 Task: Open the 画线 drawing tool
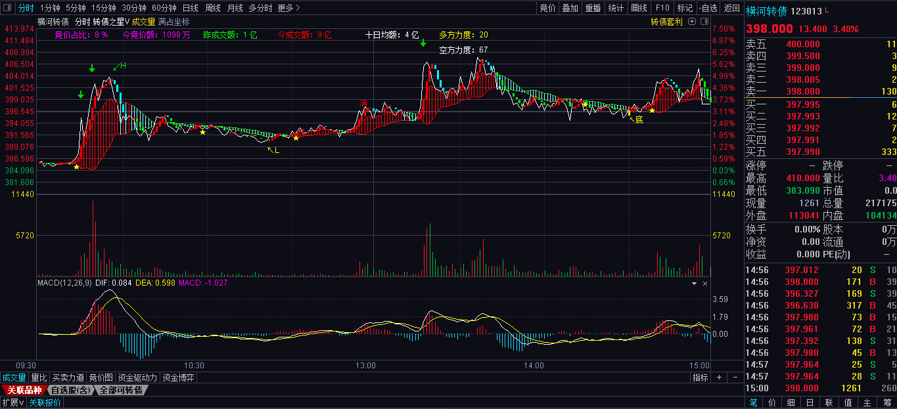[x=639, y=8]
